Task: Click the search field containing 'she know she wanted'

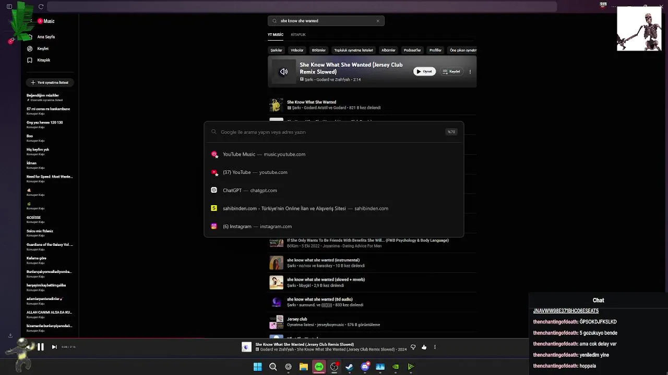Action: [326, 21]
